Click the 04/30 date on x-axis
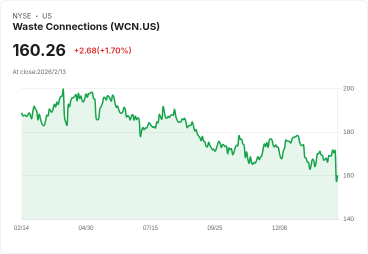Viewport: 368px width, 254px height. click(86, 228)
